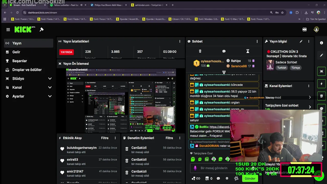Switch to the sahibinden.com browser tab

pyautogui.click(x=149, y=5)
